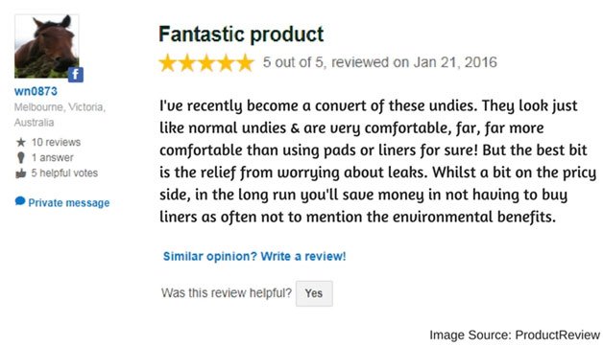Click the speech bubble icon beside Private message

point(20,201)
